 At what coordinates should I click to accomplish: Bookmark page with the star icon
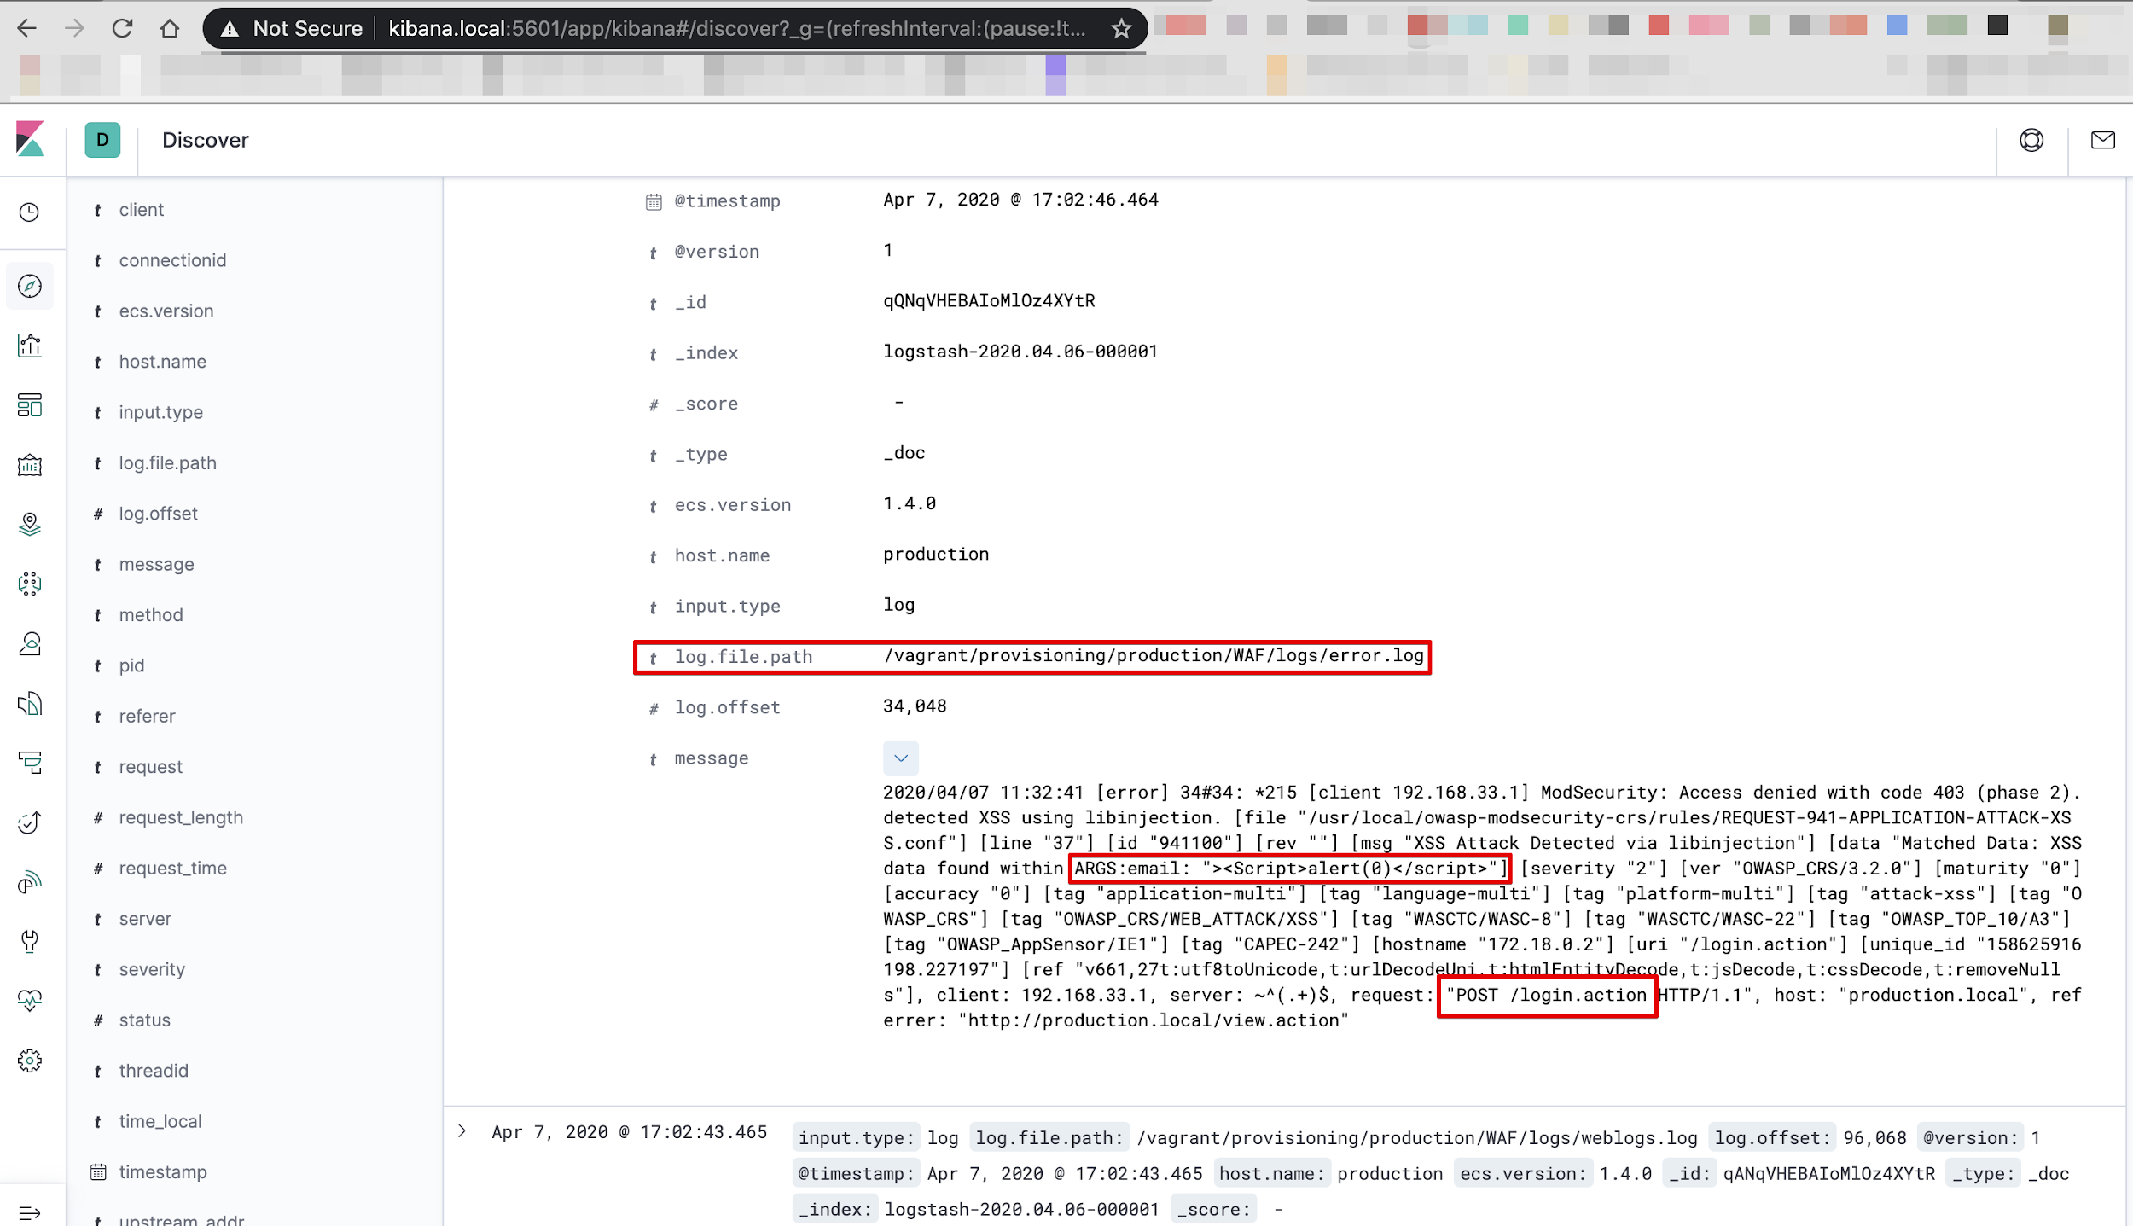[x=1121, y=28]
